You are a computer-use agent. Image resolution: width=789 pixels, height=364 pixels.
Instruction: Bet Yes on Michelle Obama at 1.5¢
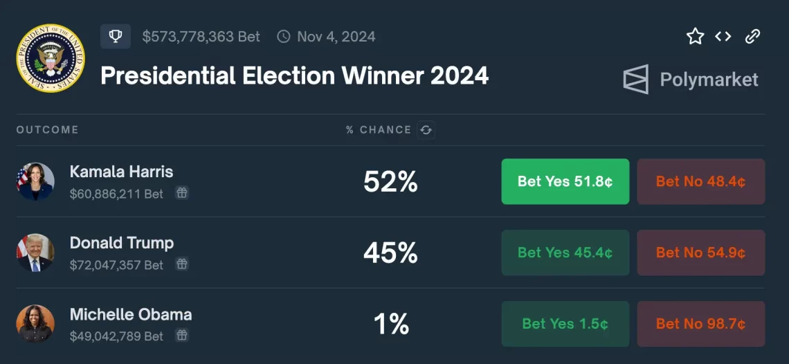coord(565,324)
